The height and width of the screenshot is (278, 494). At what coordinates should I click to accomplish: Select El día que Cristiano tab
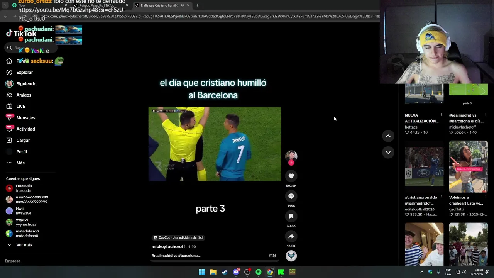click(x=158, y=5)
